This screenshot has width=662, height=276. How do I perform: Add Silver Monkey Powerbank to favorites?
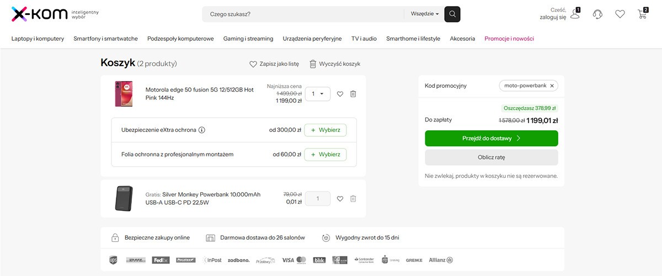[340, 199]
